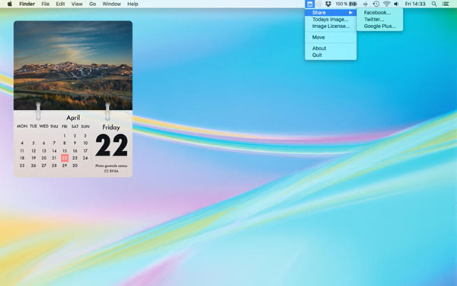Open the Edit menu
This screenshot has height=286, width=457.
(60, 4)
